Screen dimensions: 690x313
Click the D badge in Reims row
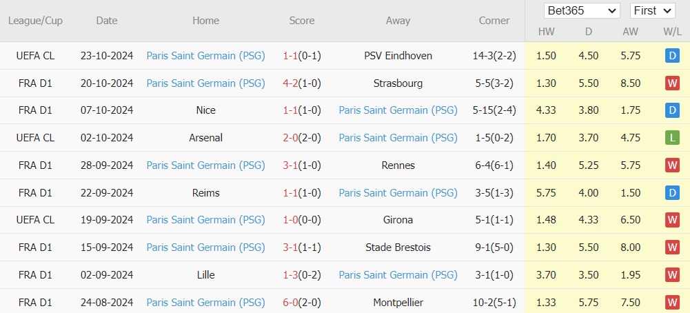coord(672,193)
